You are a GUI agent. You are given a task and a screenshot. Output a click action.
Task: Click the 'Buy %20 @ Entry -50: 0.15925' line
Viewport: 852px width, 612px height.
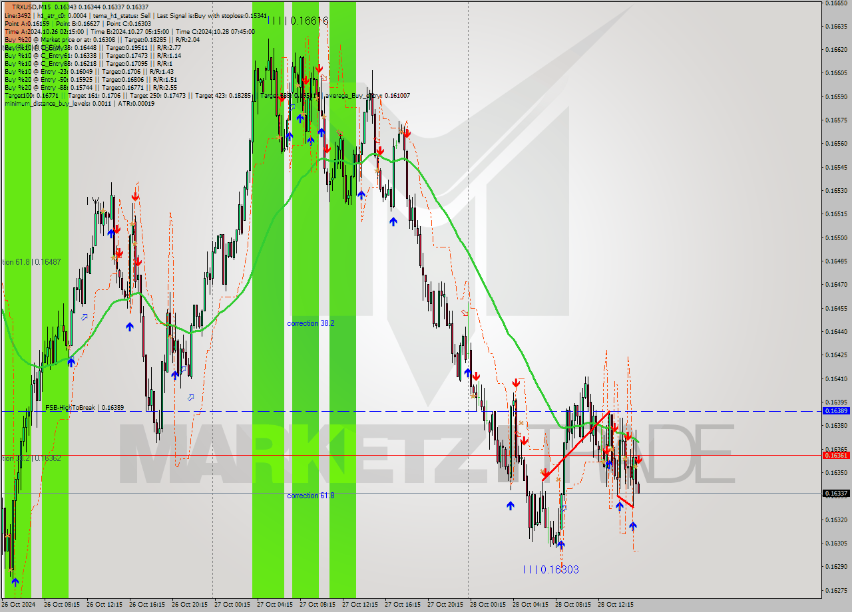coord(90,80)
